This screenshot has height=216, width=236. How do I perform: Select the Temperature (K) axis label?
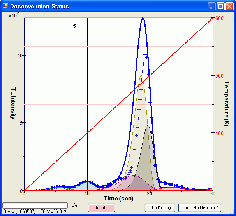226,103
